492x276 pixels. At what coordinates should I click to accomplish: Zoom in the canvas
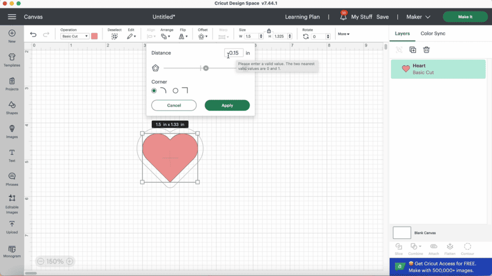click(70, 261)
